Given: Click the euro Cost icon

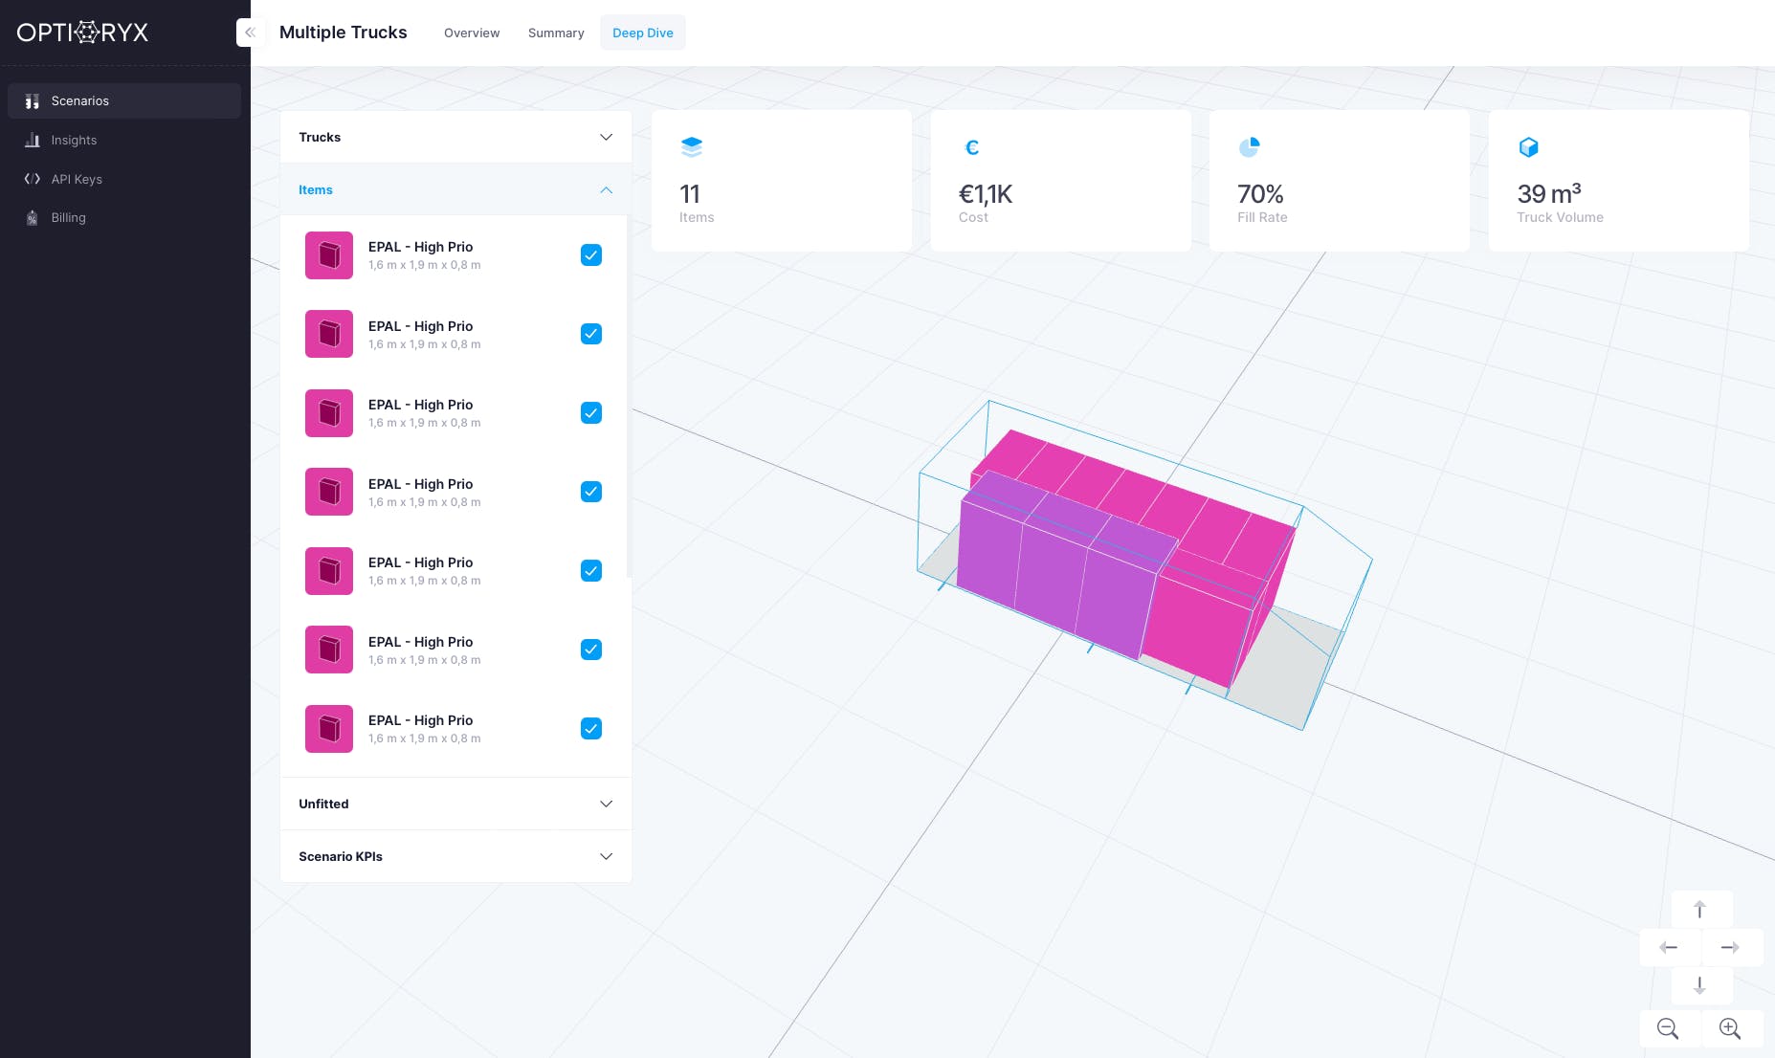Looking at the screenshot, I should tap(972, 147).
